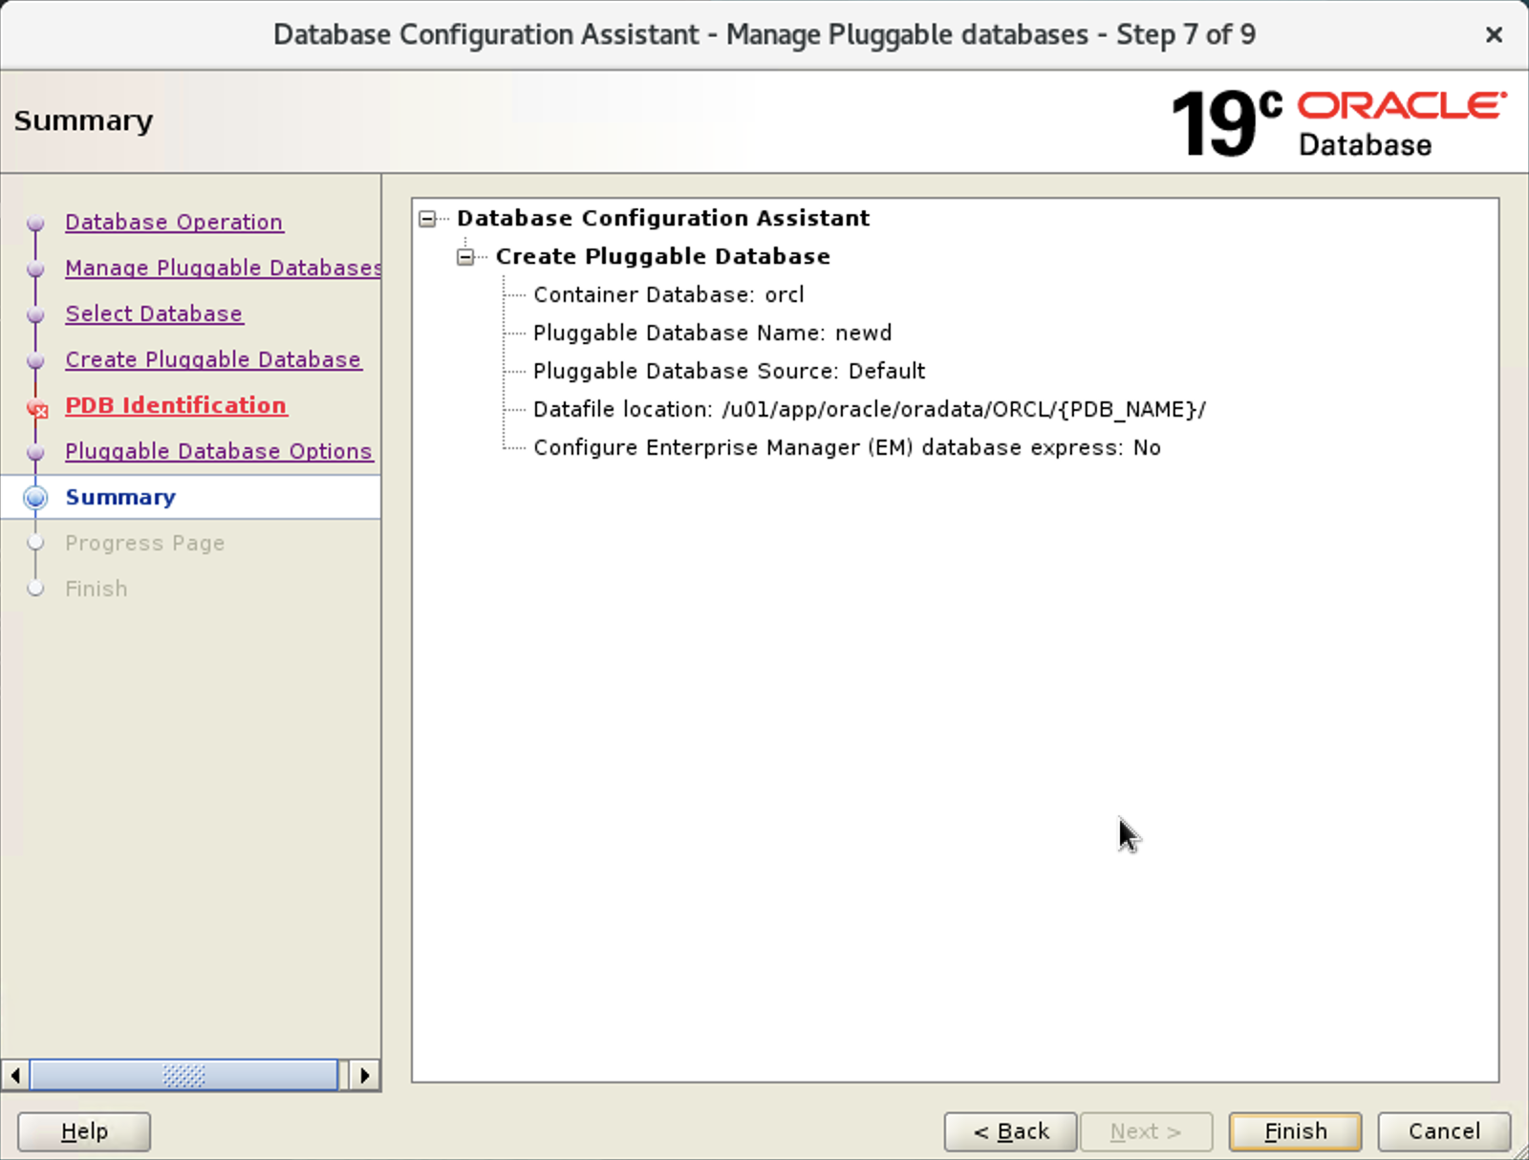The image size is (1529, 1160).
Task: Click the Database Operation step bullet
Action: point(36,224)
